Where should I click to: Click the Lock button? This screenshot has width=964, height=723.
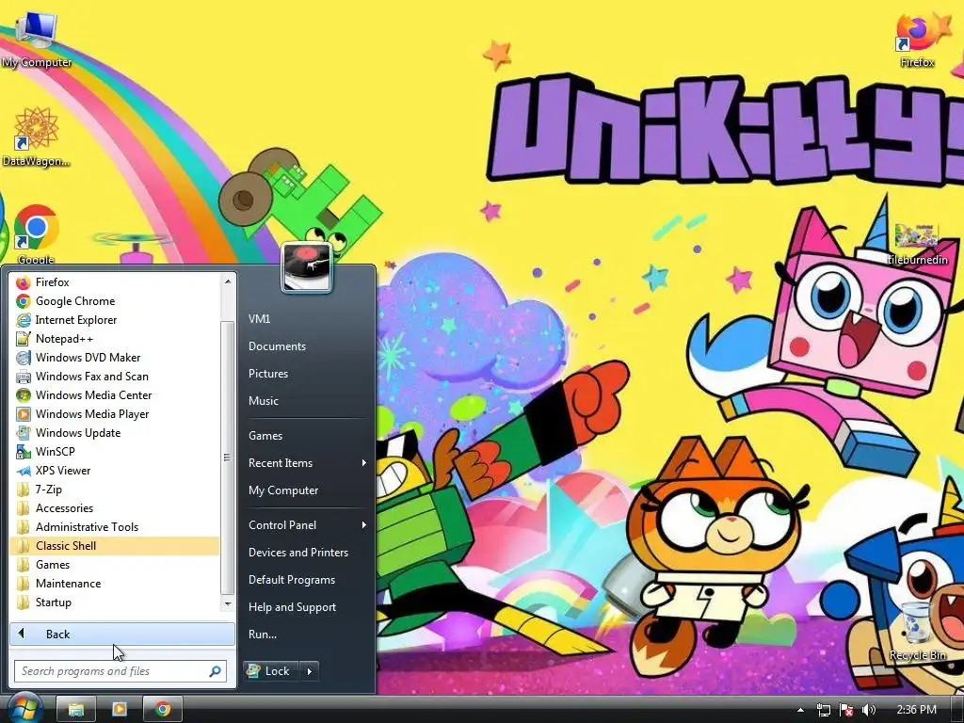coord(270,671)
